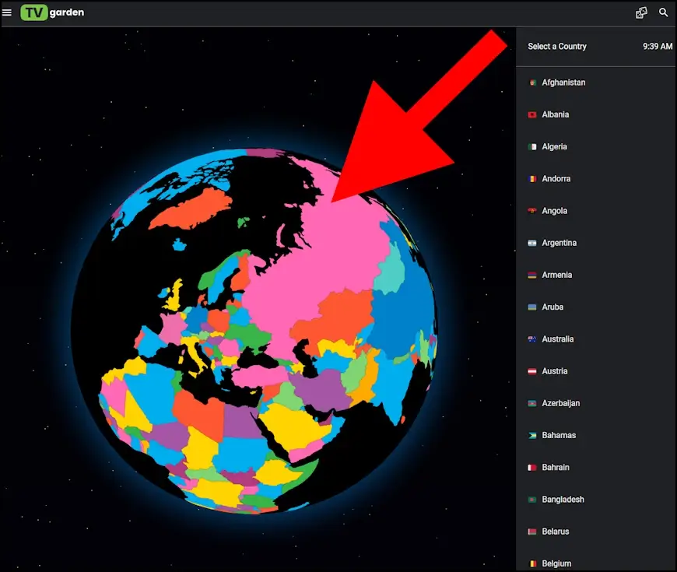Click the Albania flag icon

pos(532,114)
